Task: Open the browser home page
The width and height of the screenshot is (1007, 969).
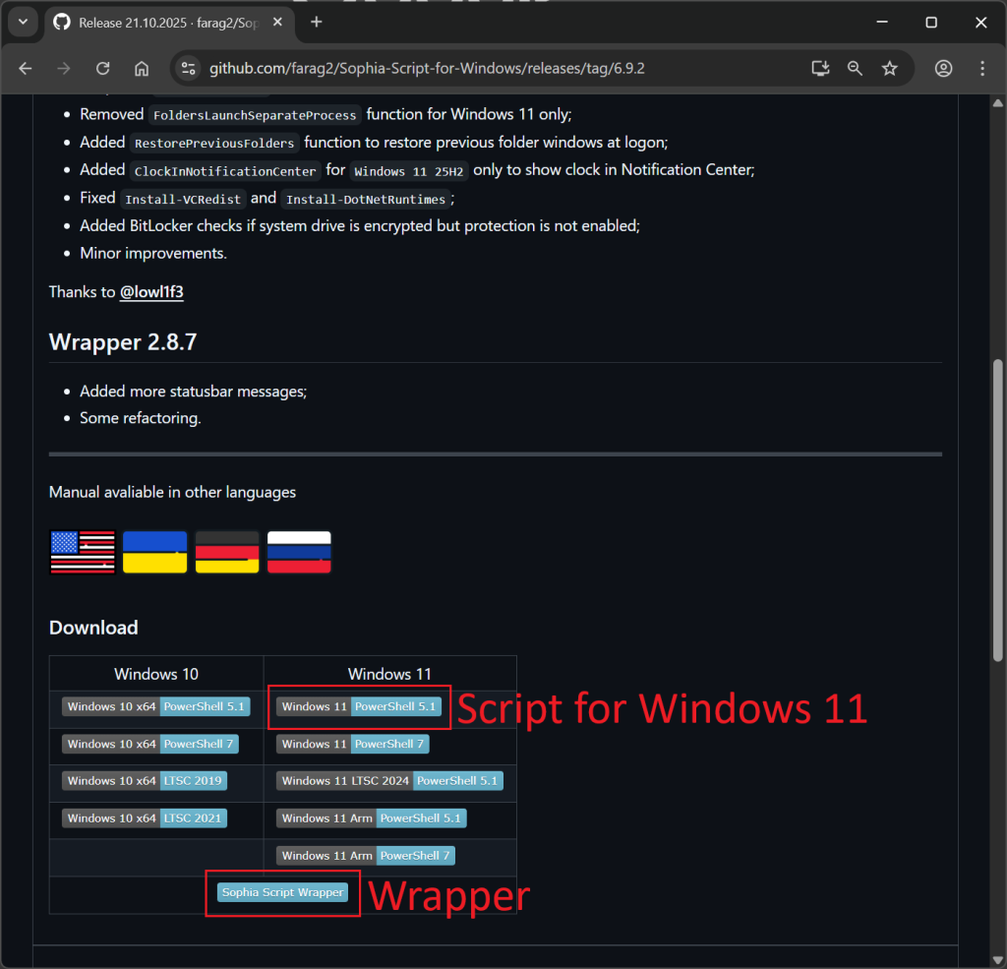Action: tap(141, 68)
